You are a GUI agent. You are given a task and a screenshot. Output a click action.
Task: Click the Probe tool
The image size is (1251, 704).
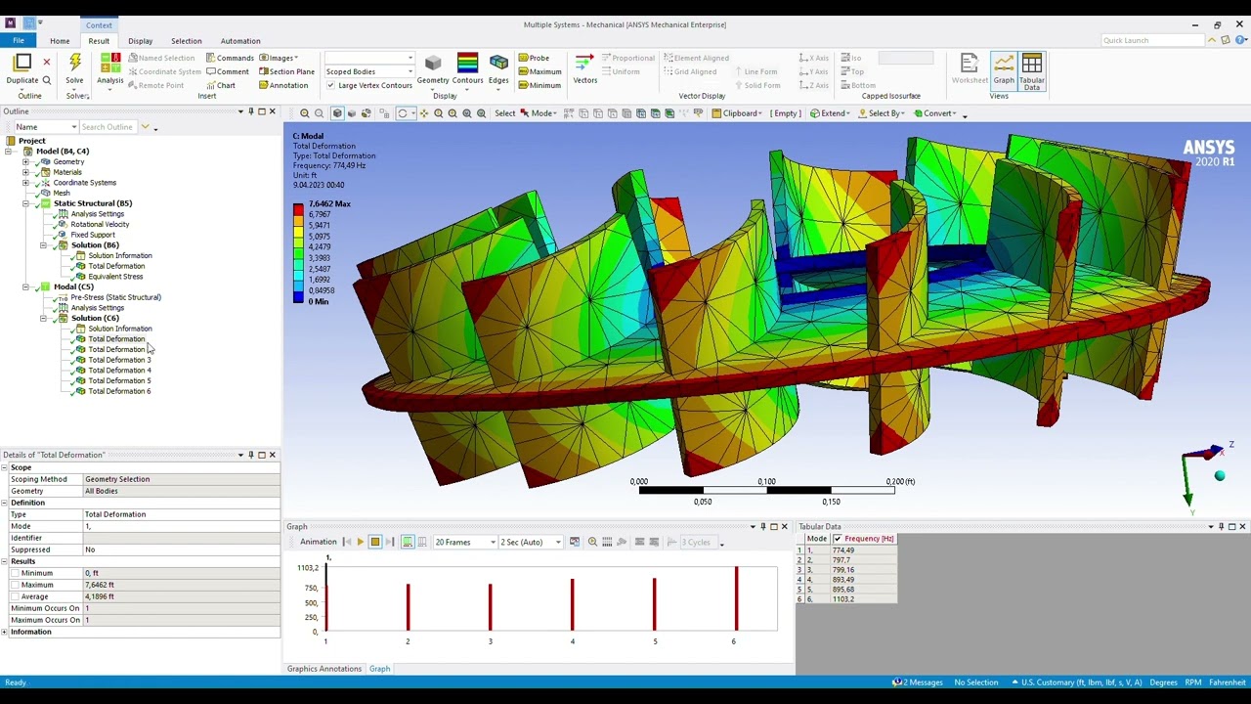[535, 58]
